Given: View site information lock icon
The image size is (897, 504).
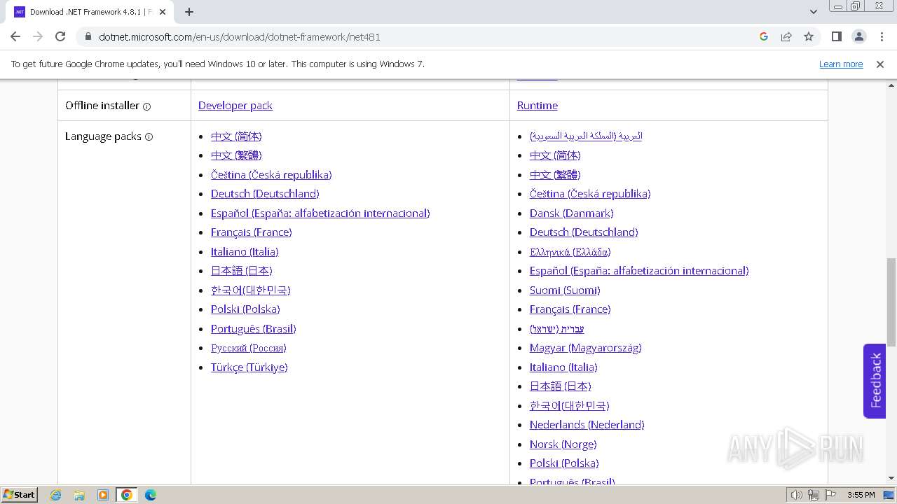Looking at the screenshot, I should click(x=88, y=37).
